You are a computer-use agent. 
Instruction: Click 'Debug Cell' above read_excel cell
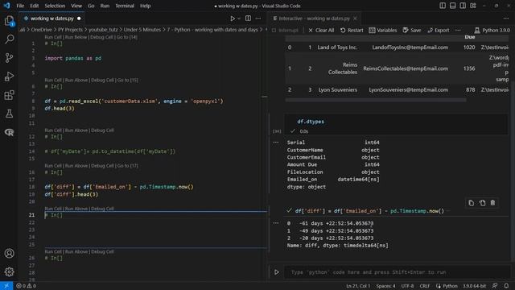(102, 80)
